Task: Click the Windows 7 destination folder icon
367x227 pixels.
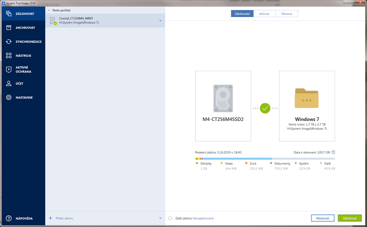Action: (307, 98)
